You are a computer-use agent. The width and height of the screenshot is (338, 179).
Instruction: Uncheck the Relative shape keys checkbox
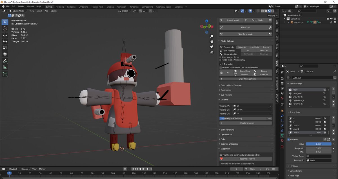[288, 140]
